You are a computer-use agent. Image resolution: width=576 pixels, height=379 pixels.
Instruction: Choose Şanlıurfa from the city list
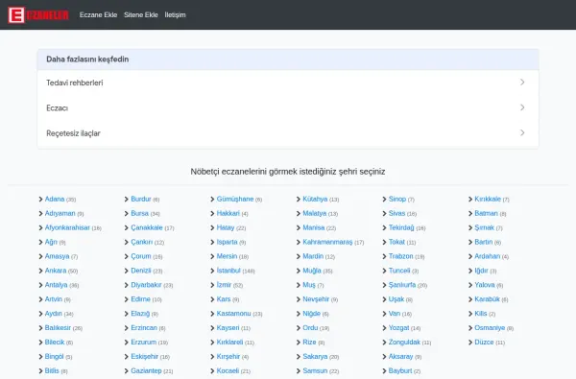click(402, 285)
